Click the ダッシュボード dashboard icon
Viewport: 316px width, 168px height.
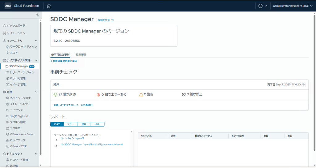[5, 26]
